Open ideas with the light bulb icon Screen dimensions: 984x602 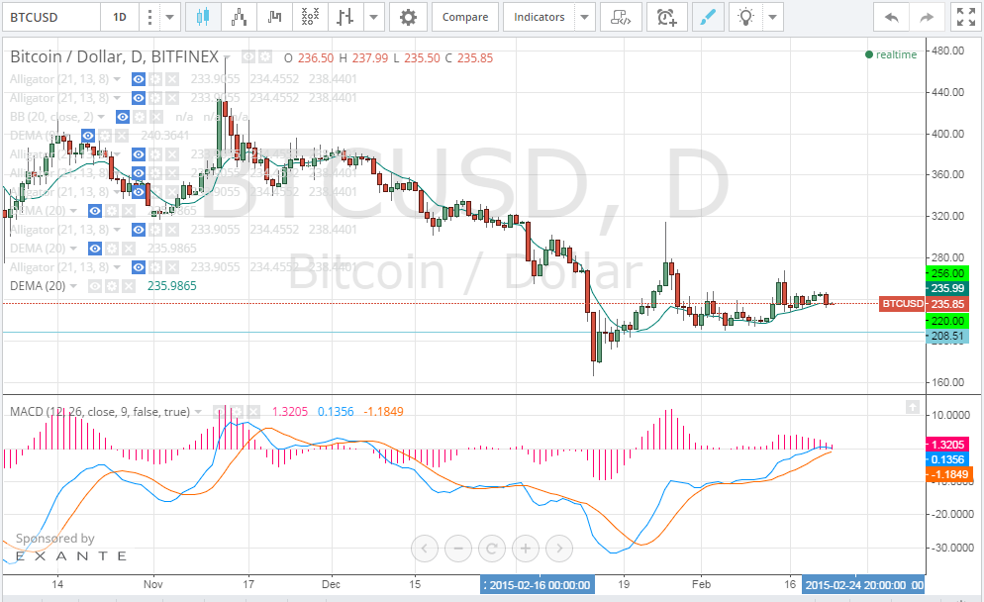(747, 16)
